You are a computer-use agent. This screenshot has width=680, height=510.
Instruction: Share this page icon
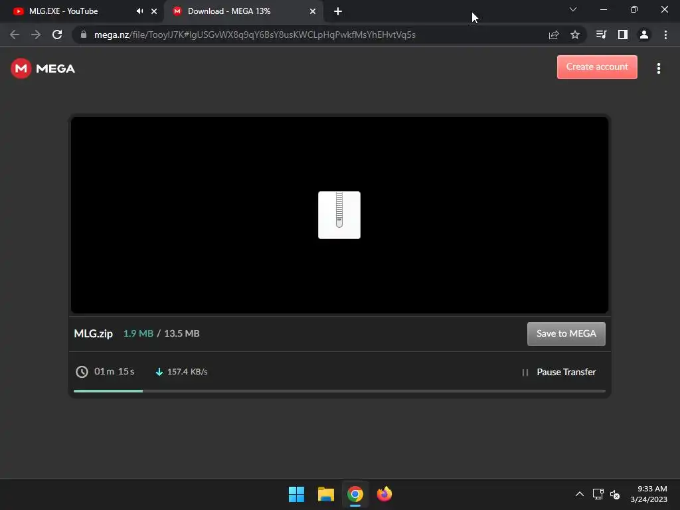pos(554,35)
